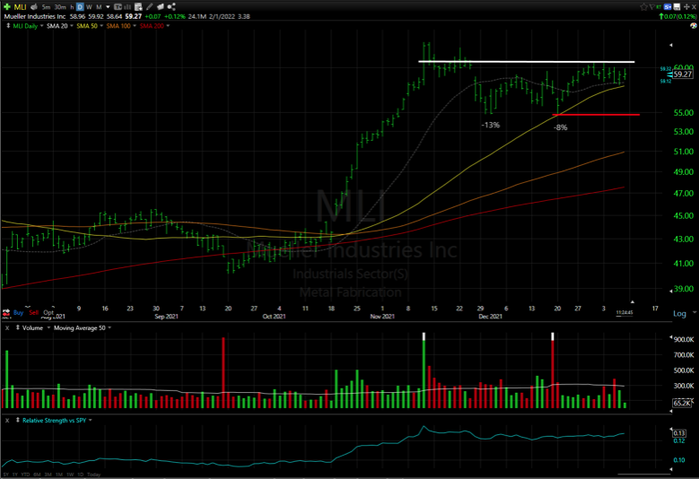Open the dropdown arrow next to Log

click(x=695, y=312)
